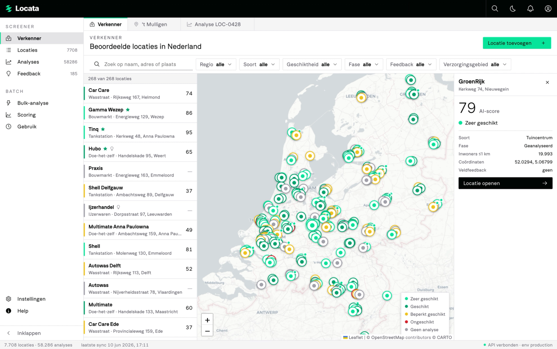Click the Bulk-analyse lightning icon
557x349 pixels.
click(x=9, y=103)
